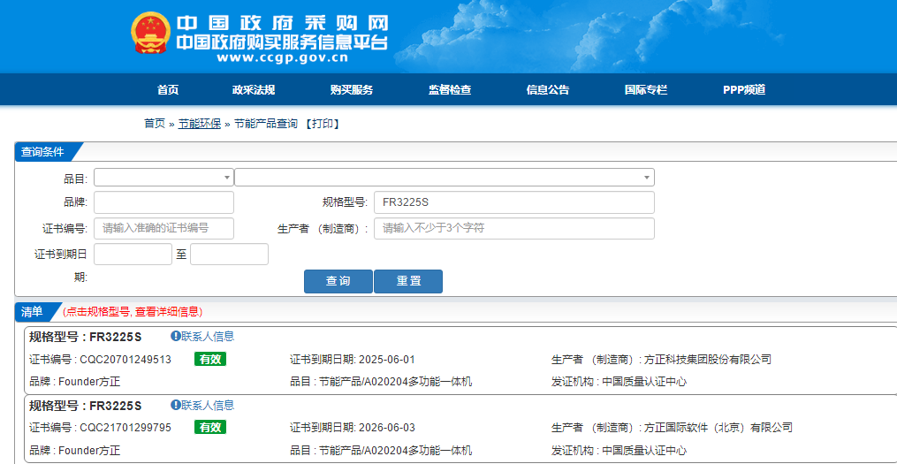
Task: Open the first 品目 category dropdown
Action: (x=163, y=178)
